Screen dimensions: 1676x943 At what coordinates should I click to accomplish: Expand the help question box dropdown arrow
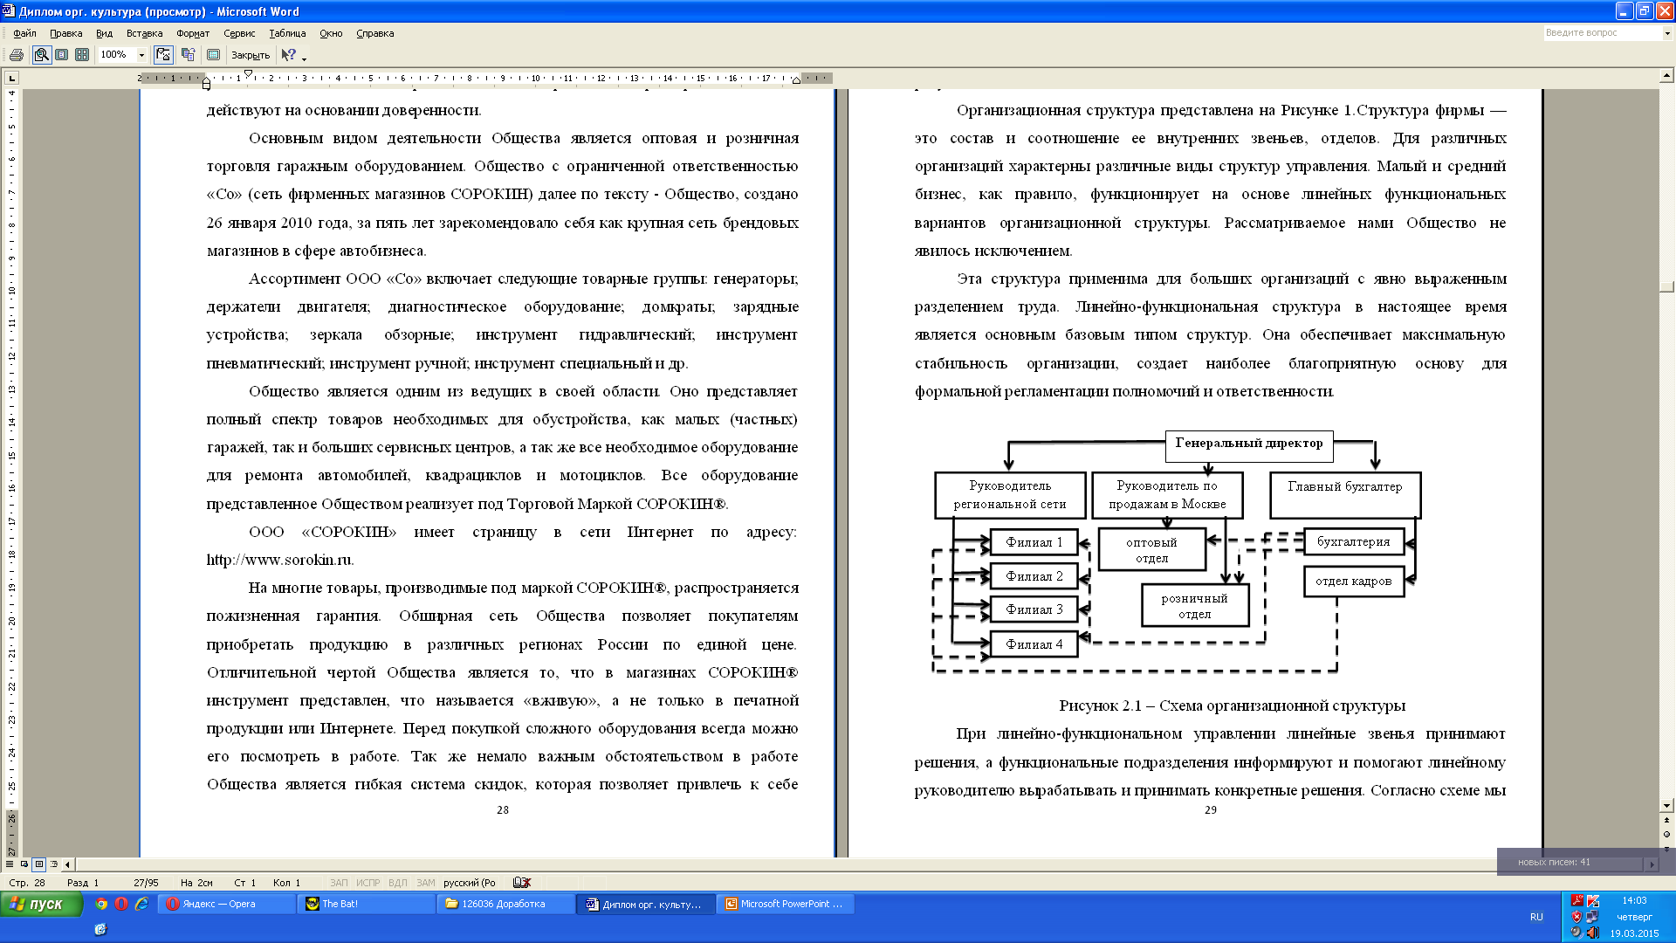1667,33
